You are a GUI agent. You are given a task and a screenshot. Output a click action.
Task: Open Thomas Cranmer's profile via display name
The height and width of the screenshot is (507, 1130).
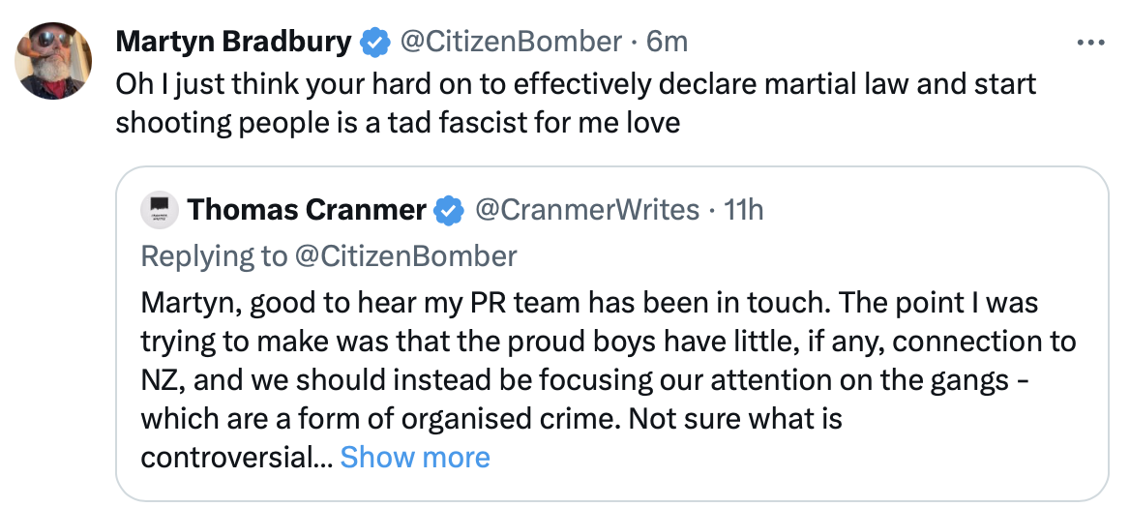pyautogui.click(x=307, y=209)
